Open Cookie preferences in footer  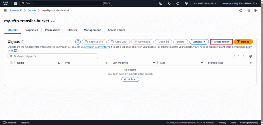pyautogui.click(x=249, y=123)
